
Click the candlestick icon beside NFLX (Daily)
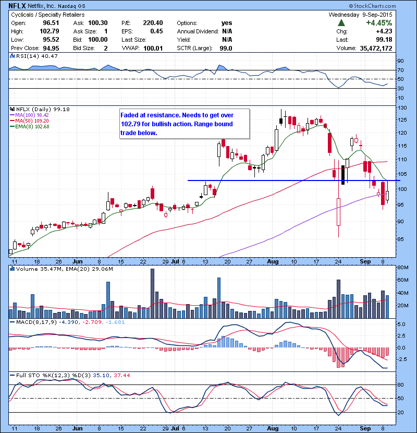pyautogui.click(x=13, y=110)
